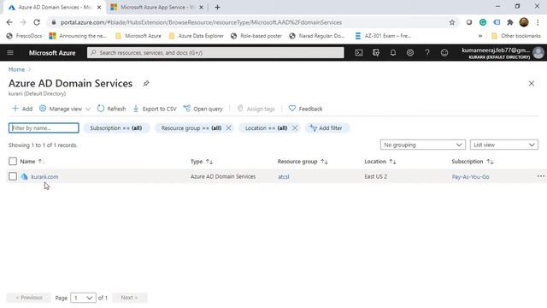Screen dimensions: 547x308
Task: Open the help question mark icon
Action: (x=427, y=53)
